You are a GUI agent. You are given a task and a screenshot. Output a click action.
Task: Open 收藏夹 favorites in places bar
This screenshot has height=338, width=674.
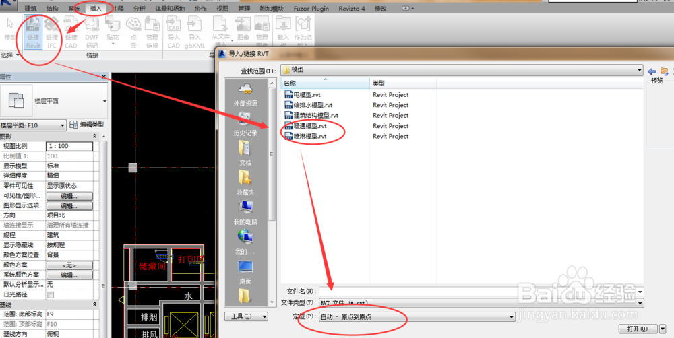pos(245,183)
